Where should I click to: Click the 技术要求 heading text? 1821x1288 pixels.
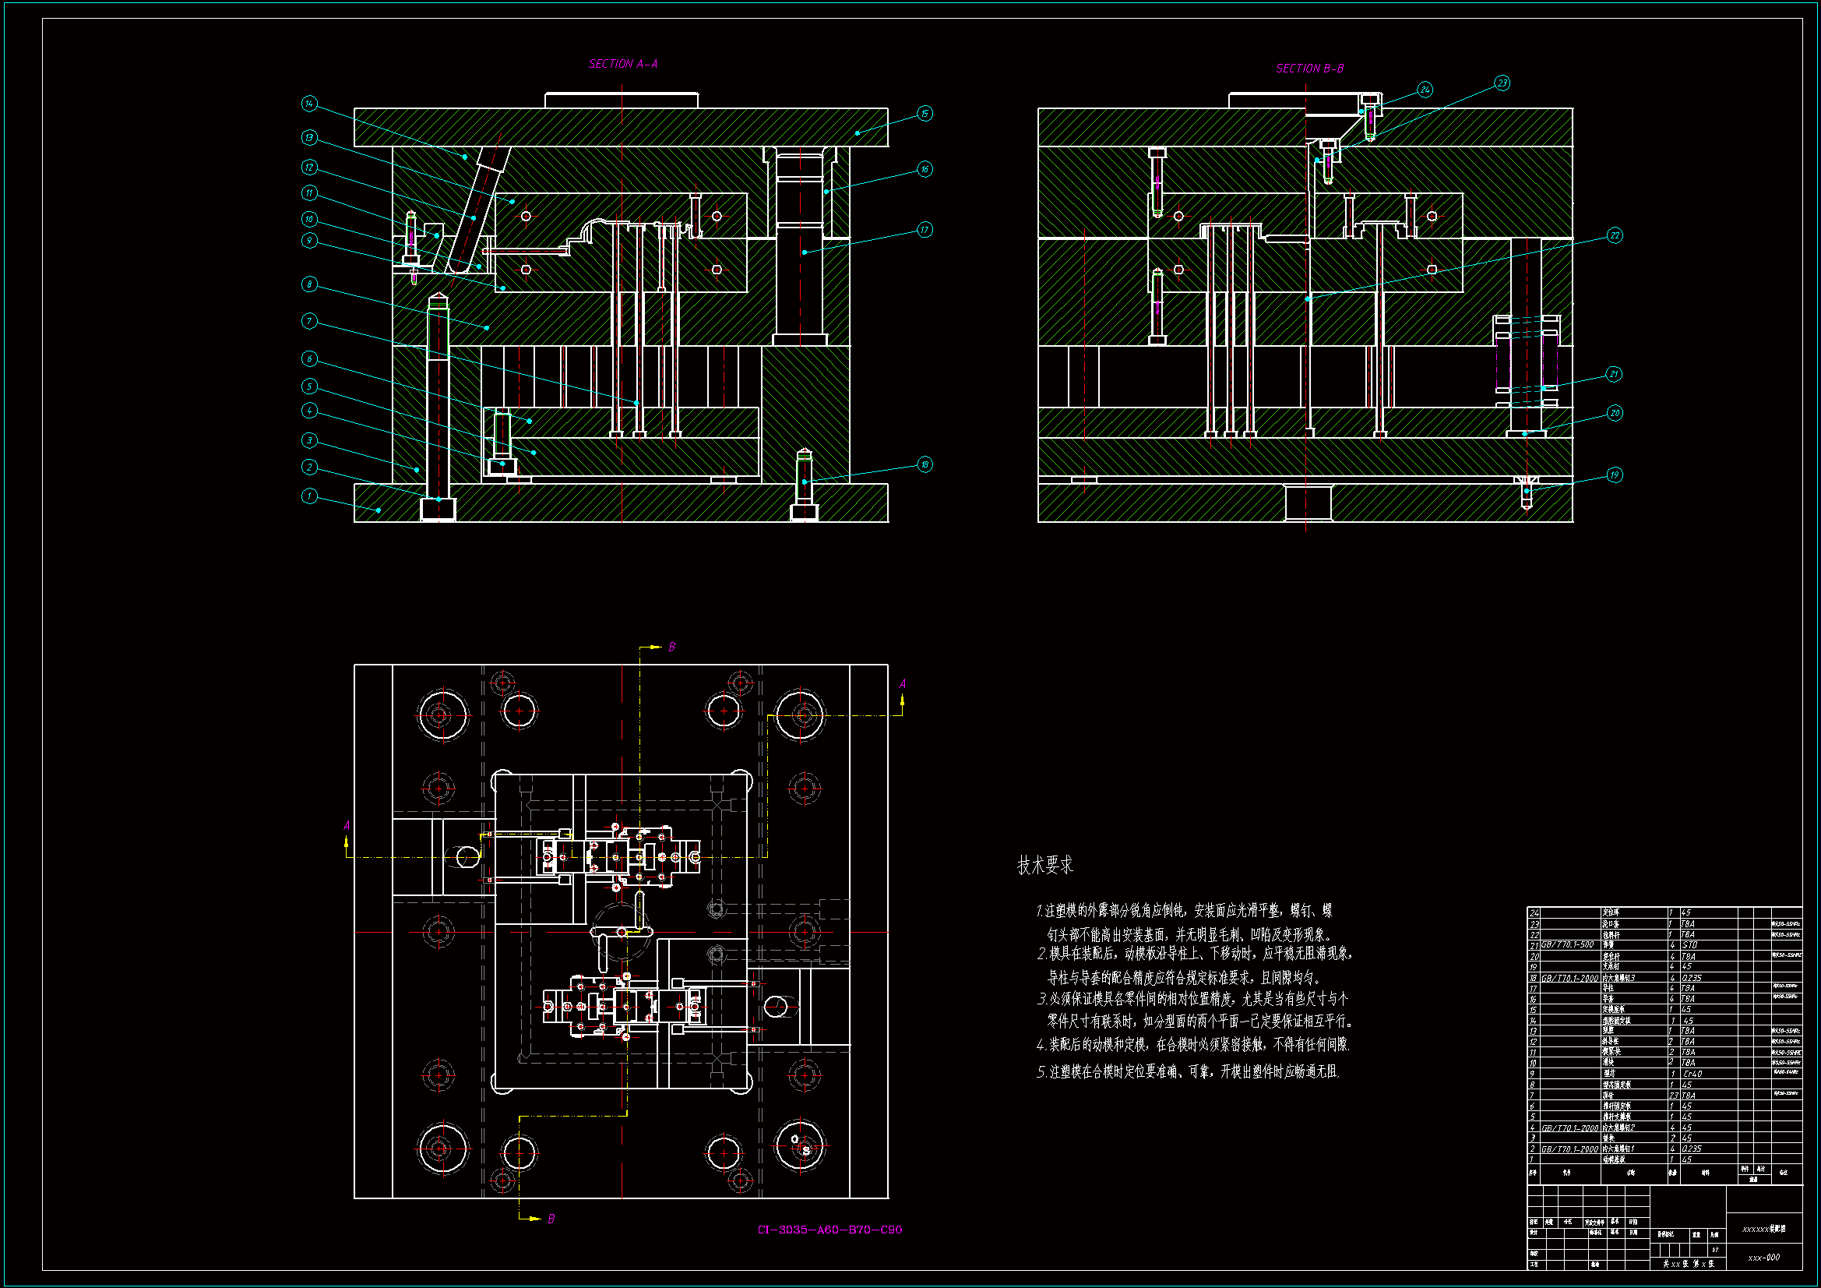[1044, 866]
